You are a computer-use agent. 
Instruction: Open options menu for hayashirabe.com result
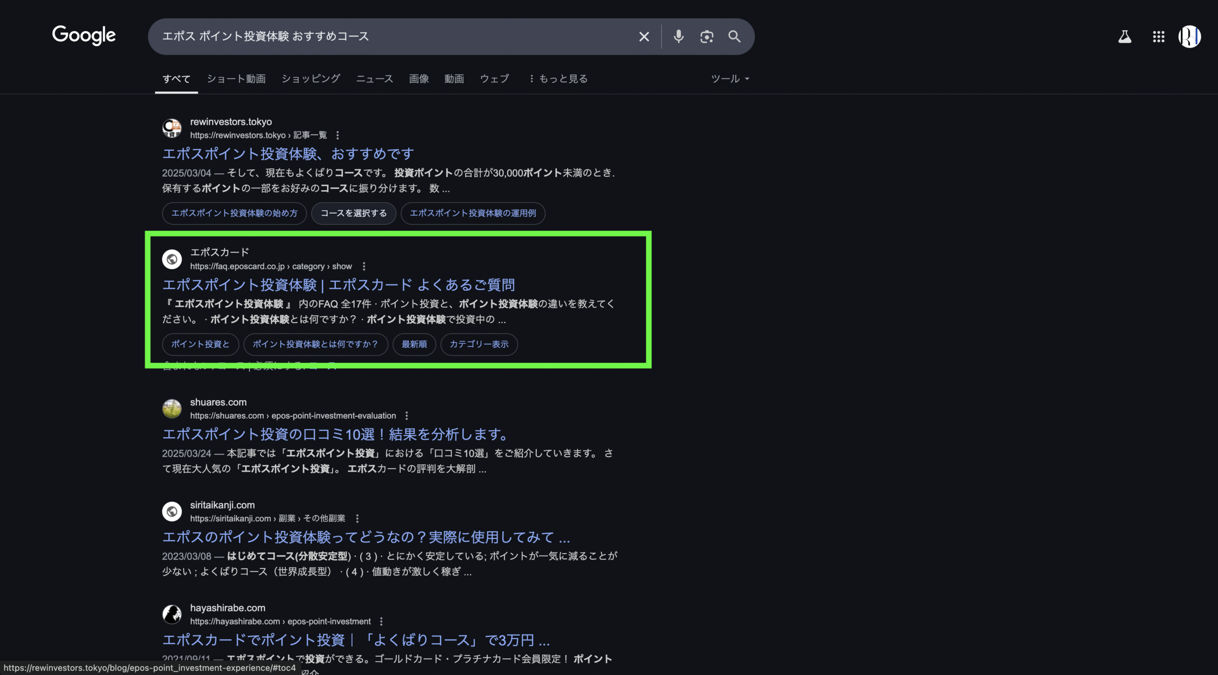pyautogui.click(x=381, y=622)
